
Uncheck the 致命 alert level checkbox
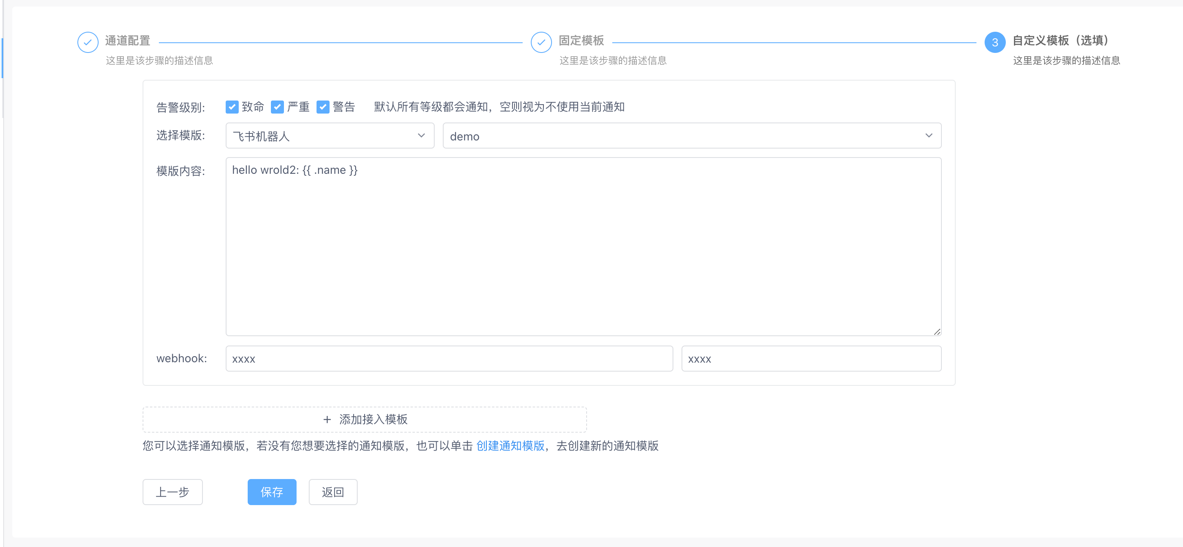point(232,107)
